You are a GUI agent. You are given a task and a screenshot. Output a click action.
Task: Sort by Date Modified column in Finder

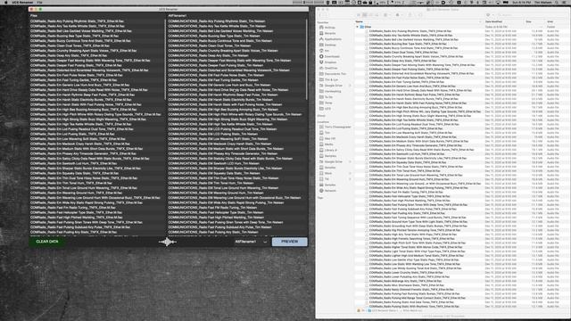coord(503,21)
